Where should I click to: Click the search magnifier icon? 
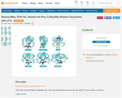(118, 3)
